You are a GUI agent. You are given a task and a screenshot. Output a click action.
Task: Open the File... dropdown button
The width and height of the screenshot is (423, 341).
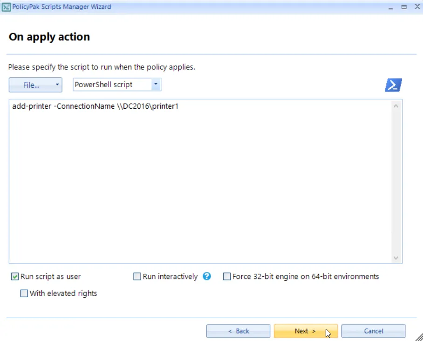point(35,85)
